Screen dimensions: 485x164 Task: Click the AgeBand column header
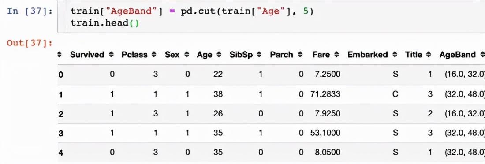tap(458, 55)
